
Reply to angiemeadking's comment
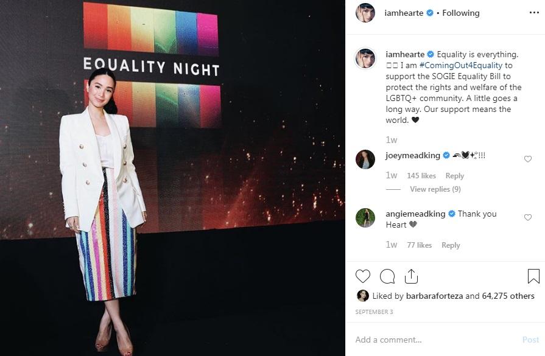(x=451, y=245)
